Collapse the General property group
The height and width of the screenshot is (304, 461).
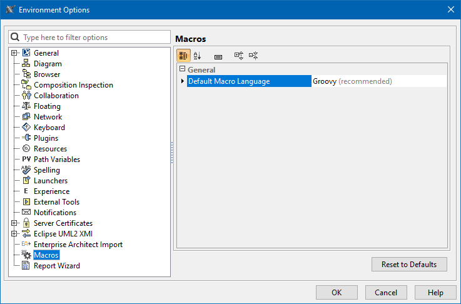[x=182, y=69]
